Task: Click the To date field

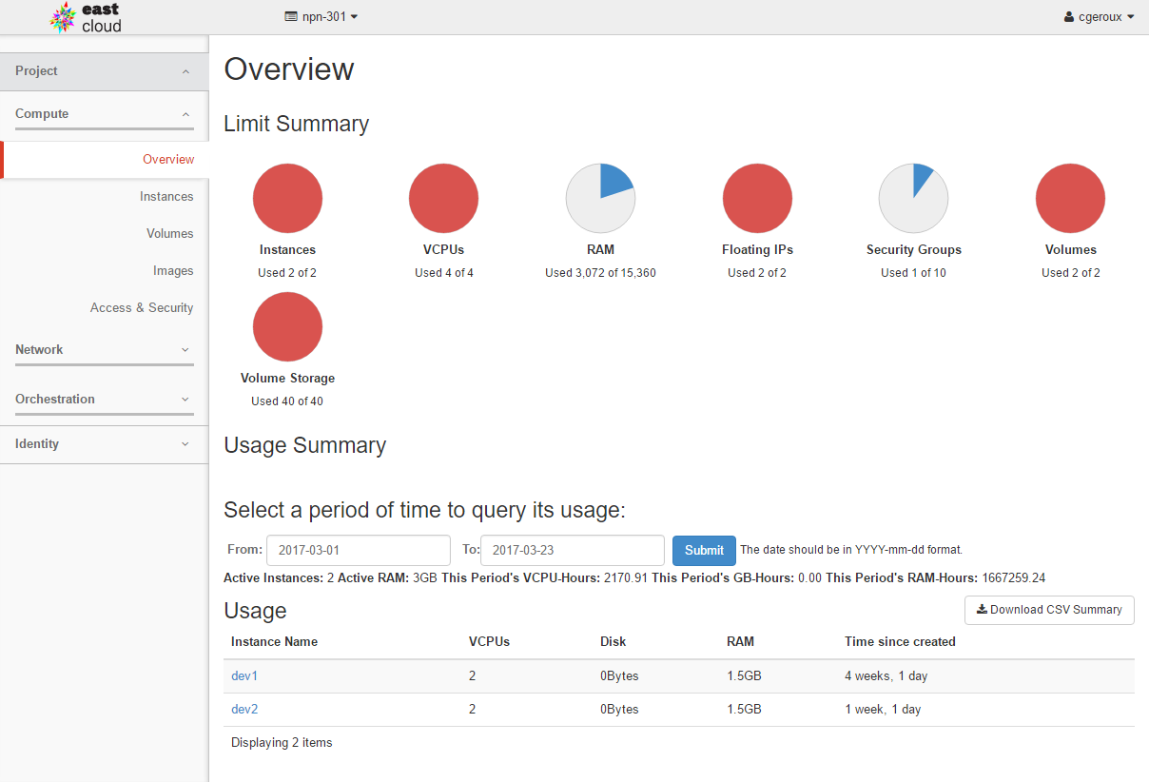Action: coord(573,550)
